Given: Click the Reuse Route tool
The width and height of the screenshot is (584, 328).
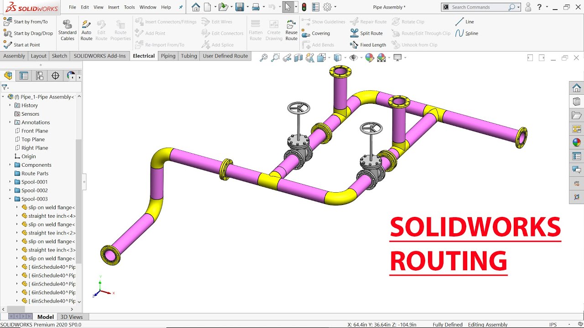Looking at the screenshot, I should [292, 31].
